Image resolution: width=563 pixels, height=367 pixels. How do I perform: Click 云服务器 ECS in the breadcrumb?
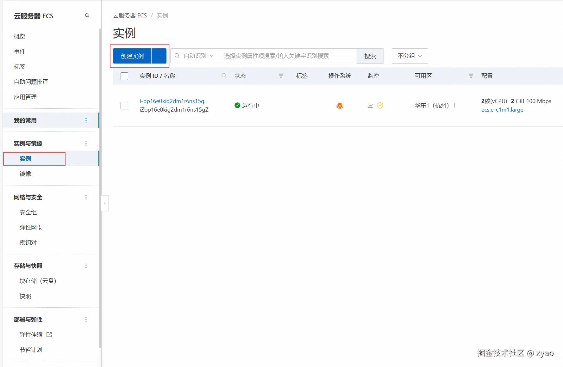[x=130, y=15]
